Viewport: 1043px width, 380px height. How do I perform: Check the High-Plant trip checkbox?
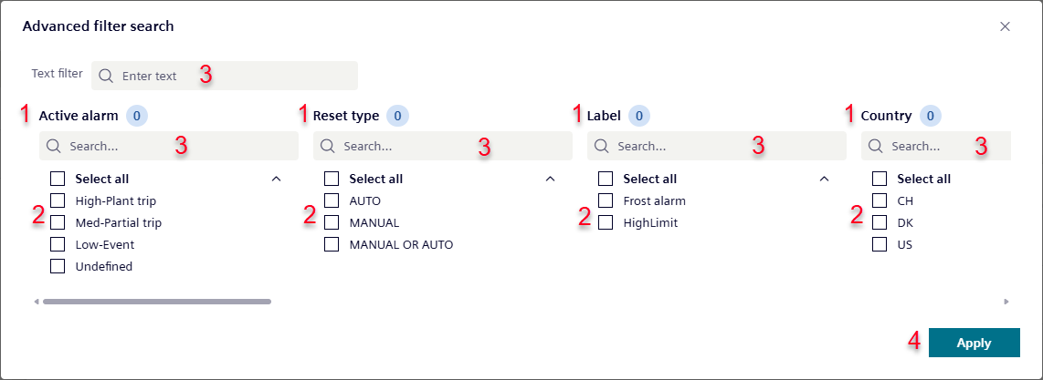point(58,200)
